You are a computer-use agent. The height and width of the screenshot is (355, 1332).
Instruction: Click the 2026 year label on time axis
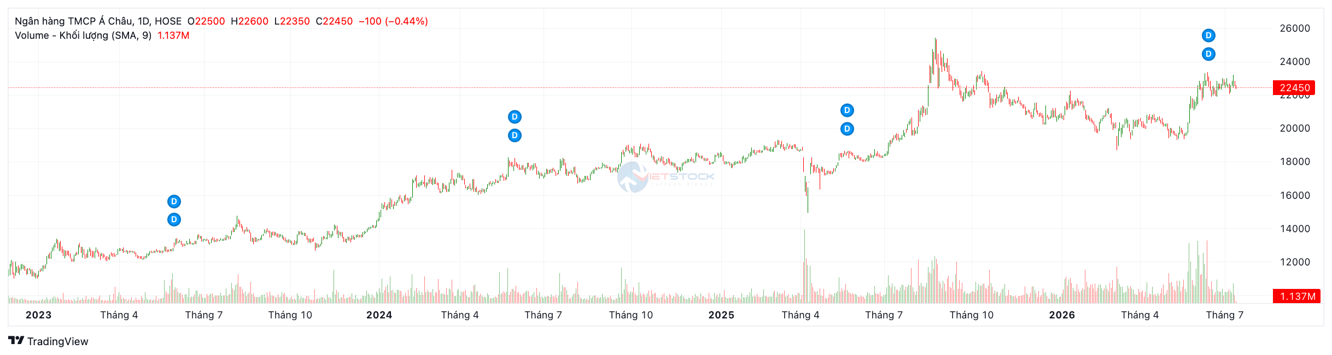pos(1062,315)
